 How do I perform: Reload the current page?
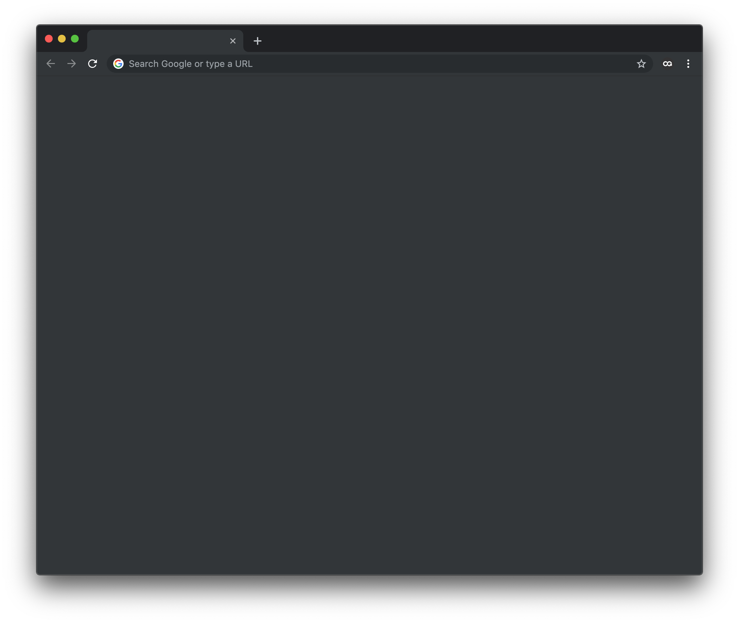pyautogui.click(x=92, y=64)
